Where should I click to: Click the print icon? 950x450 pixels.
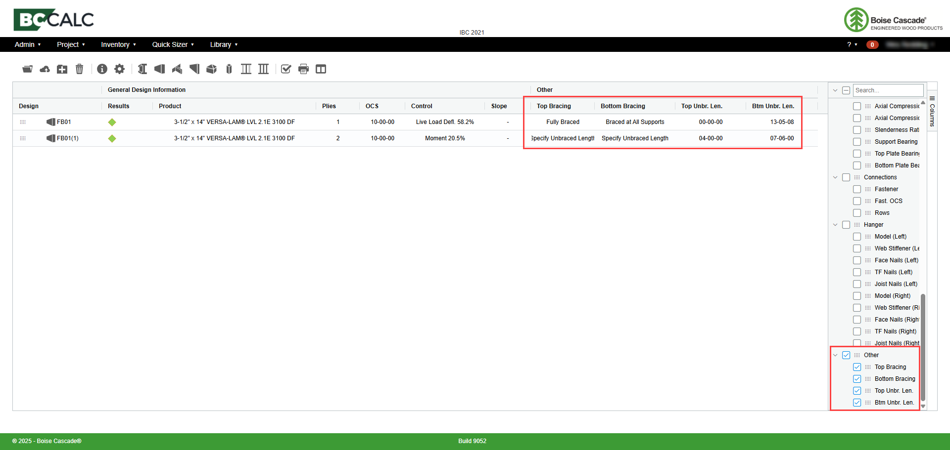(304, 69)
